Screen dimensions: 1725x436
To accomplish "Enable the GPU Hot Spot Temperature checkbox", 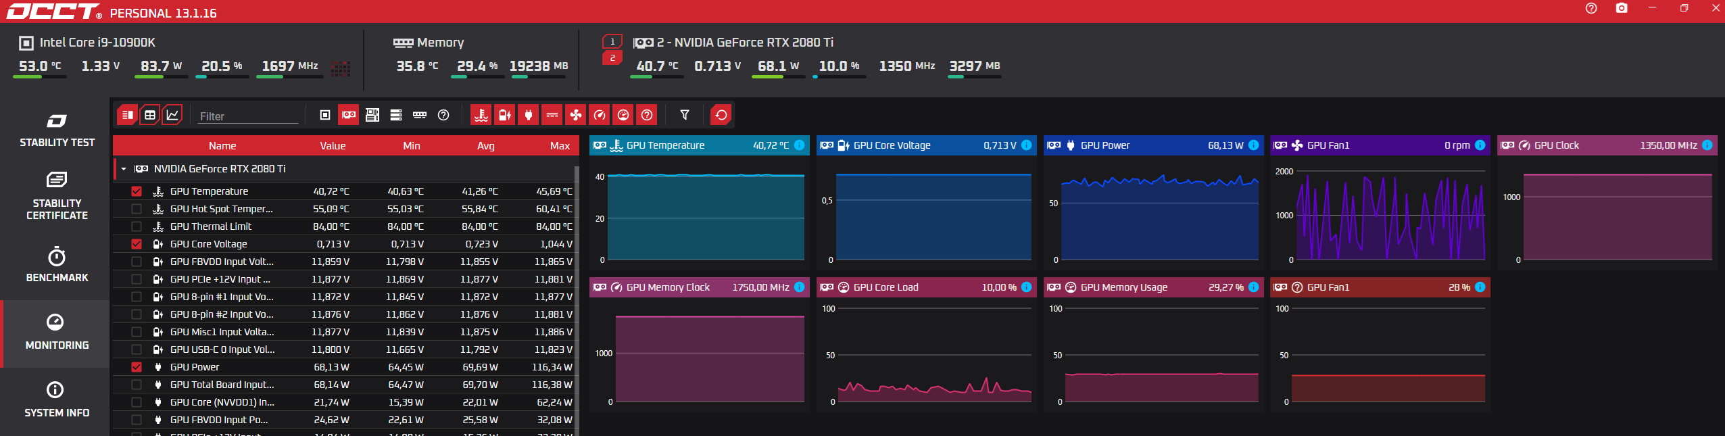I will 137,209.
